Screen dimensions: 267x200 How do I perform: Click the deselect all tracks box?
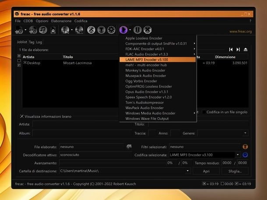coord(19,60)
